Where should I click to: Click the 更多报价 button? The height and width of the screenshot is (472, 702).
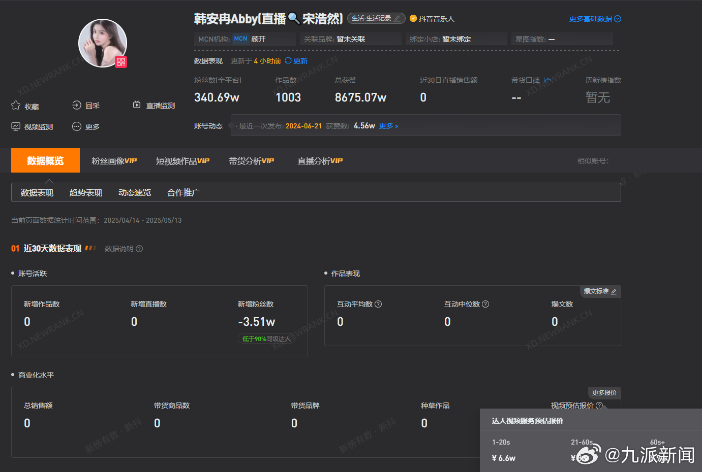[x=604, y=393]
